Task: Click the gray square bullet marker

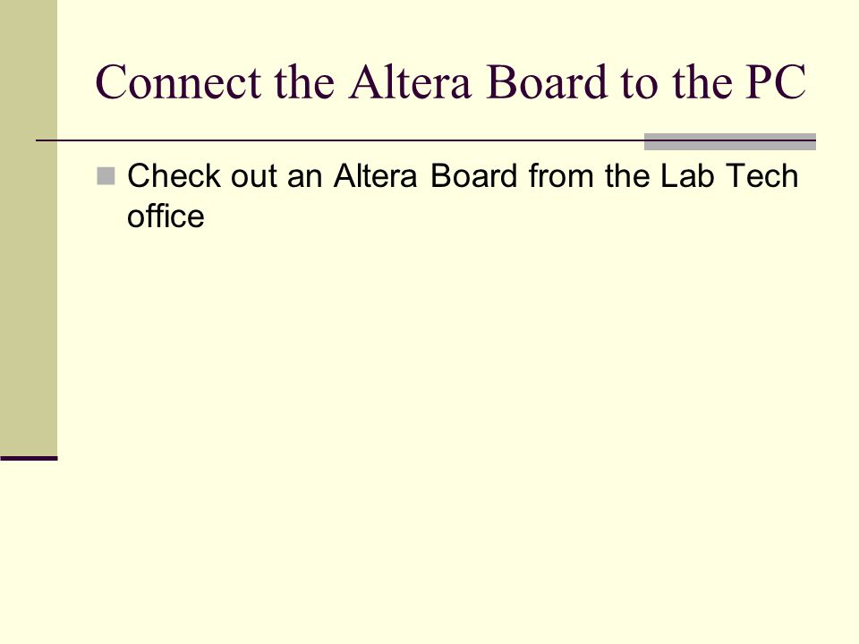Action: (106, 176)
